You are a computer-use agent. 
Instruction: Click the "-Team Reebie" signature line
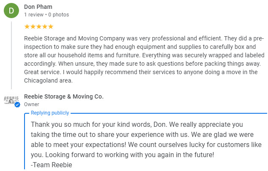tap(52, 165)
